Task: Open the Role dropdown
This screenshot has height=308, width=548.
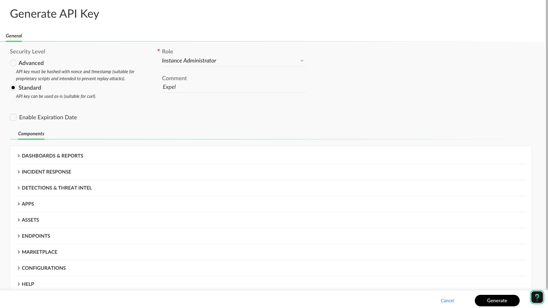Action: point(234,60)
